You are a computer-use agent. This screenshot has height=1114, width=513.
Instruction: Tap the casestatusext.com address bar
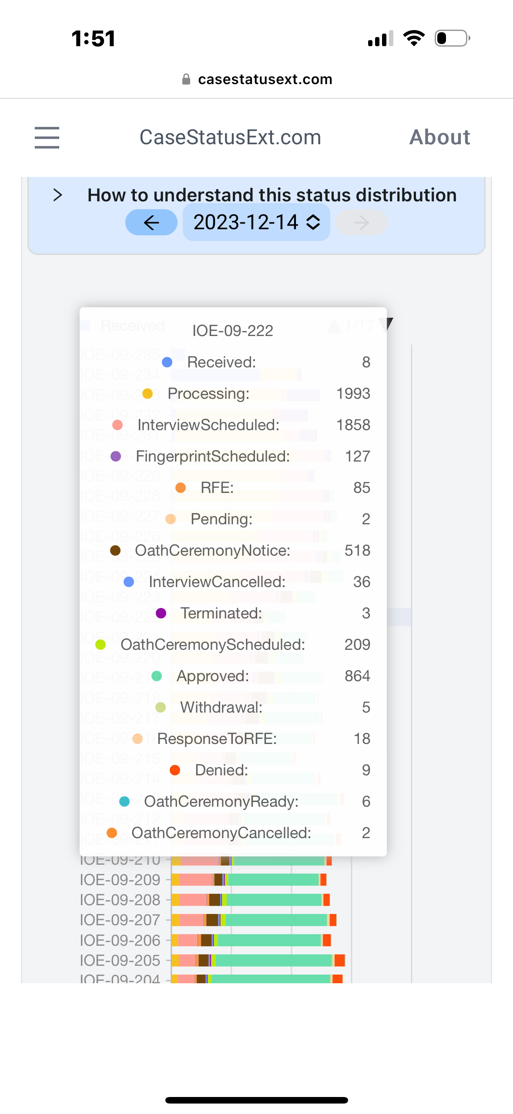point(257,79)
